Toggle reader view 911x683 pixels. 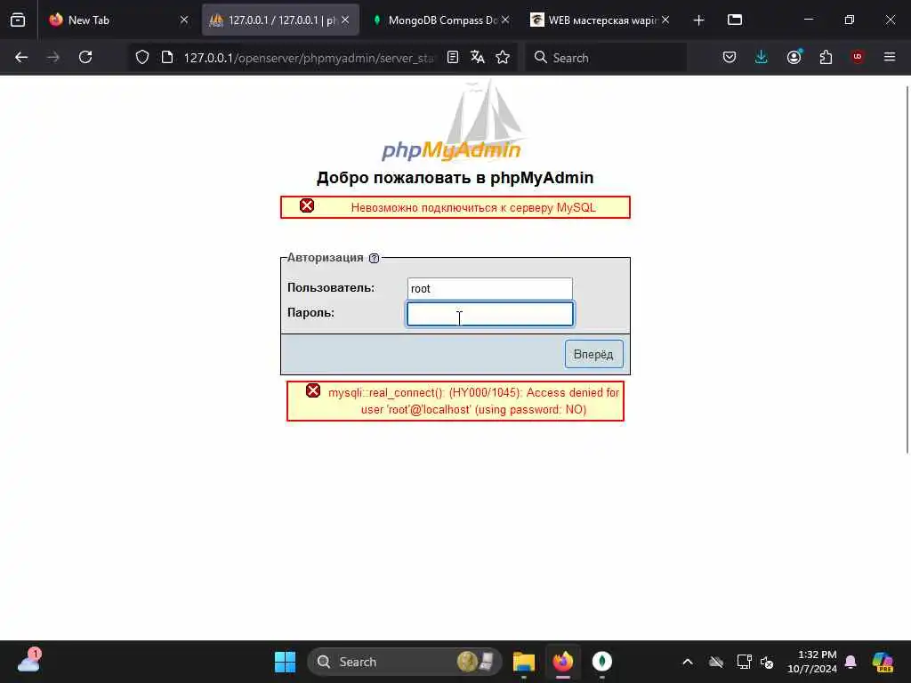453,57
